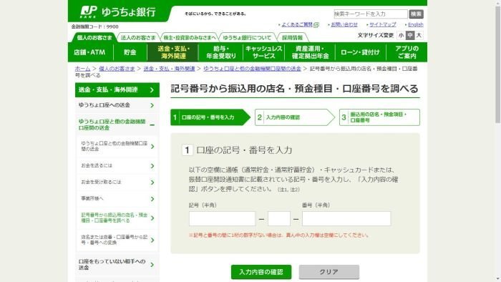501x282 pixels.
Task: Open the 送金・支払・海外関連 menu
Action: point(173,52)
